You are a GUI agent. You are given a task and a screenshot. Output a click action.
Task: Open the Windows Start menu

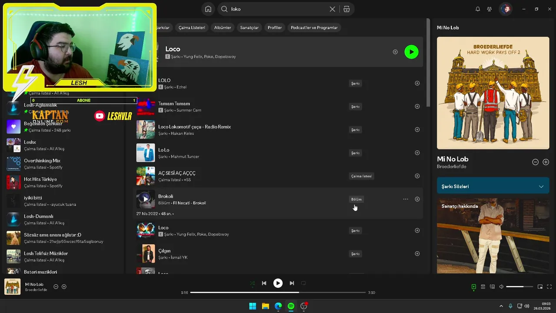(x=252, y=306)
